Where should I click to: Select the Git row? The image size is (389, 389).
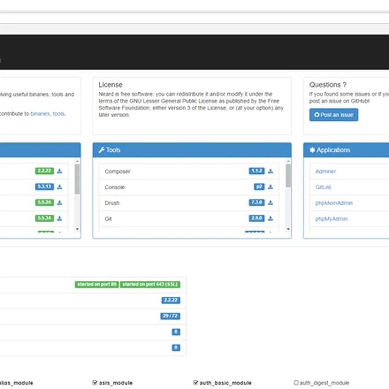click(189, 219)
